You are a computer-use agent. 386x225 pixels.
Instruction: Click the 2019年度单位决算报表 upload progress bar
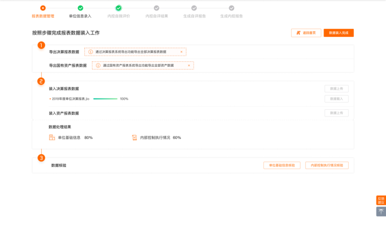[x=105, y=99]
